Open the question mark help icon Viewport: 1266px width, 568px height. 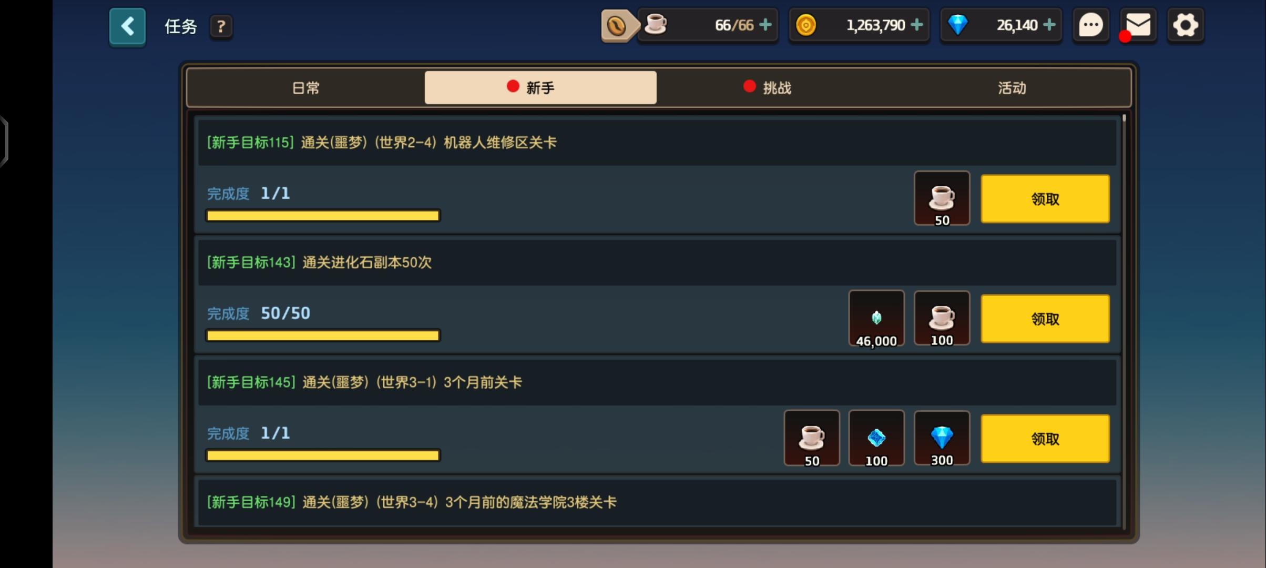[221, 26]
